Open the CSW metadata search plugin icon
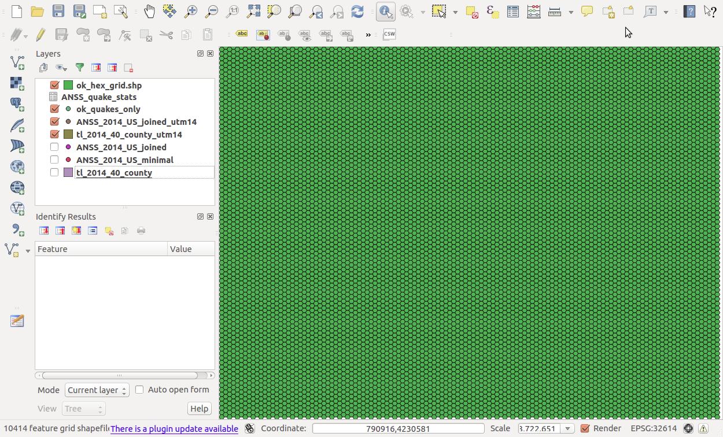 click(x=389, y=35)
